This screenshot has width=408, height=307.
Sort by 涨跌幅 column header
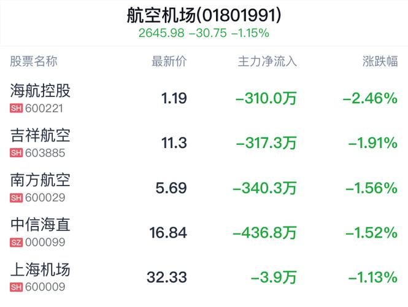(x=380, y=61)
